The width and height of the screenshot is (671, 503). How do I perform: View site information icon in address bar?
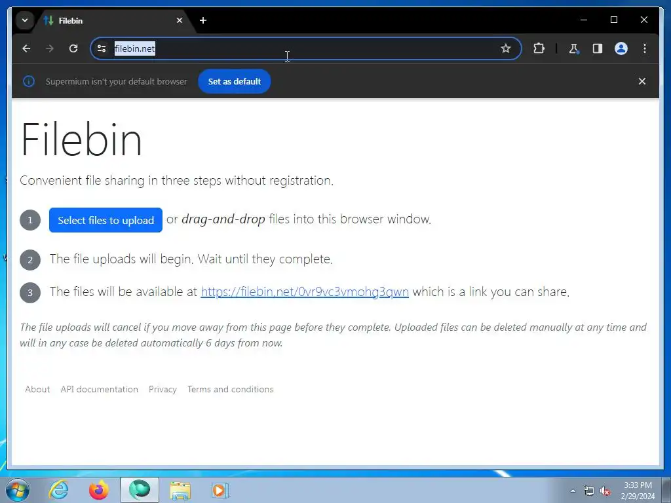pyautogui.click(x=102, y=48)
